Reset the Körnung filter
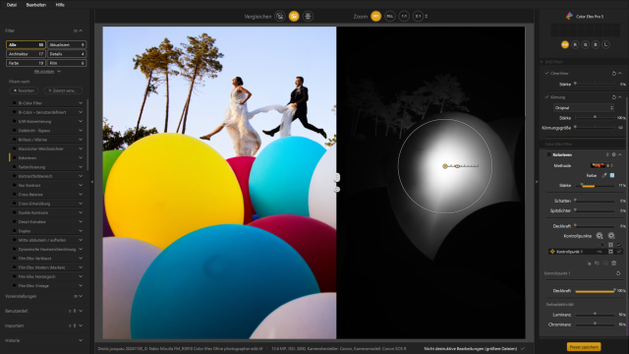 pos(613,97)
